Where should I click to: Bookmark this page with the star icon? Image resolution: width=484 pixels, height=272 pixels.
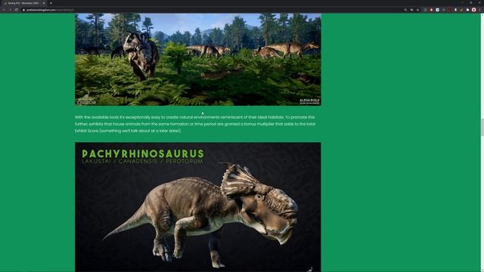pyautogui.click(x=418, y=10)
